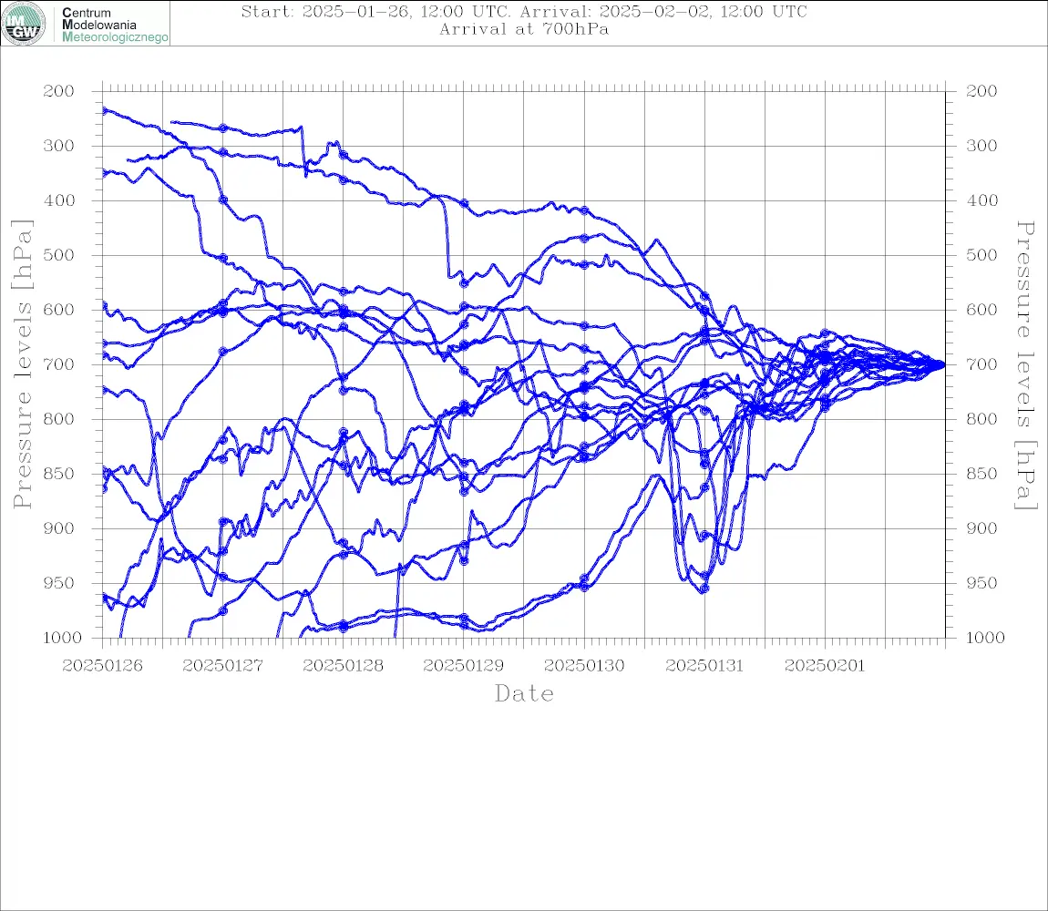Click the right axis 400 label
Screen dimensions: 1048x911
coord(981,200)
